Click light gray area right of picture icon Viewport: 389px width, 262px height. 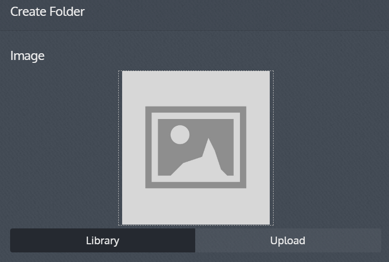pyautogui.click(x=258, y=148)
